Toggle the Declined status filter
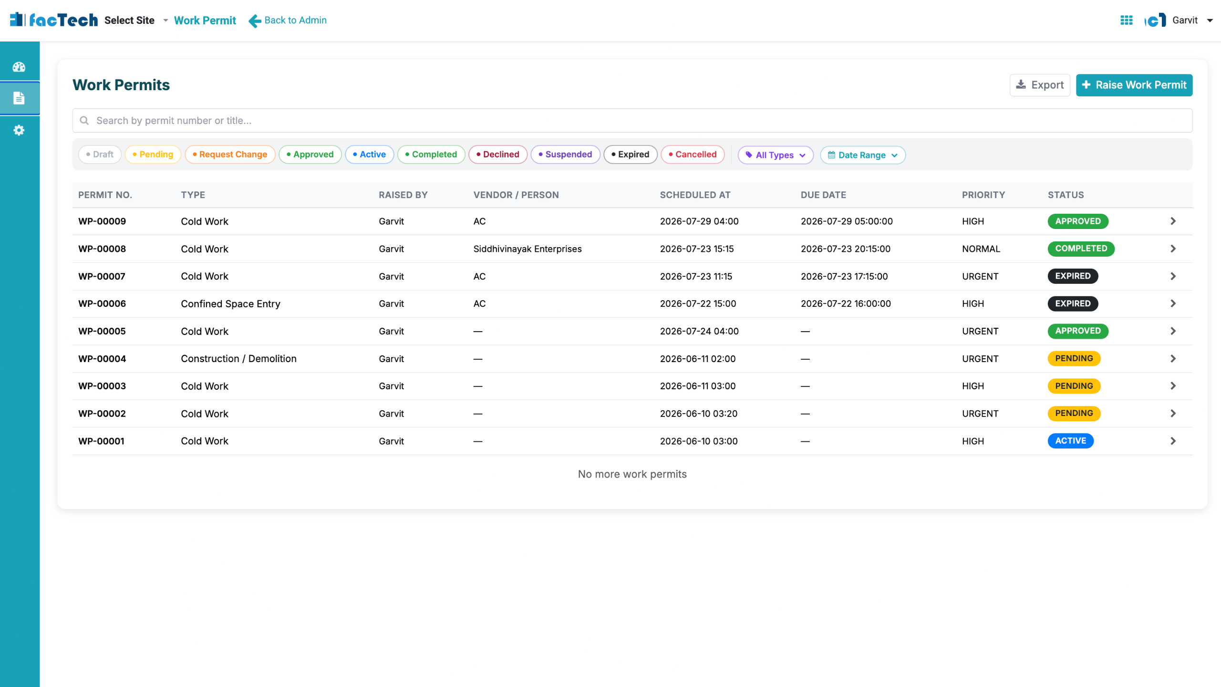This screenshot has width=1221, height=687. pos(498,154)
